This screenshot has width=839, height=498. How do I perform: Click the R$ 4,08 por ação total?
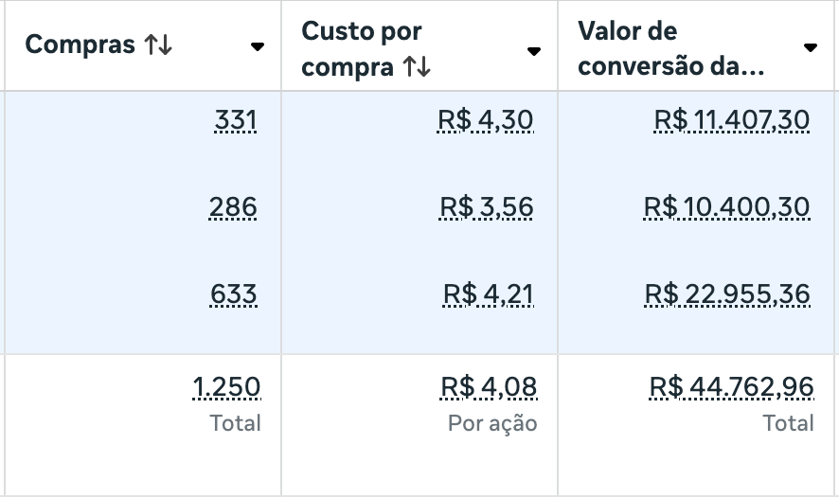click(489, 386)
